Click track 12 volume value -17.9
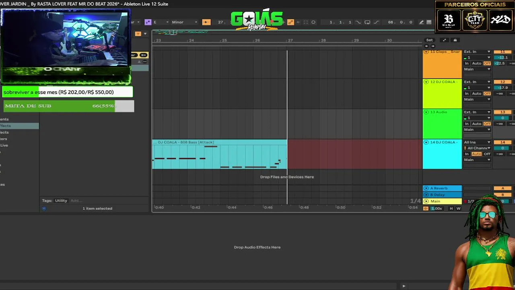The width and height of the screenshot is (515, 290). pos(502,88)
